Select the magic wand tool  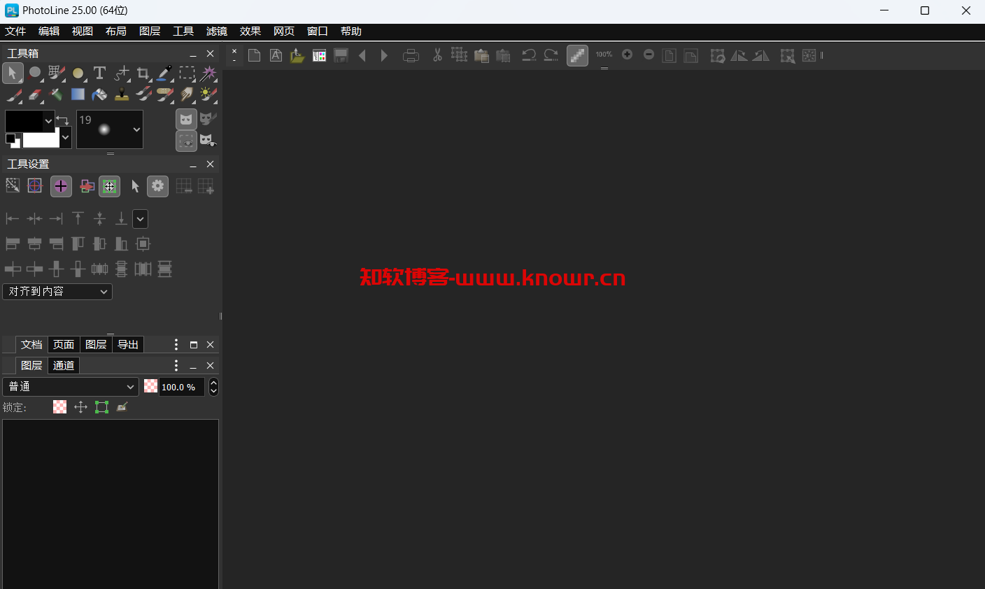click(x=208, y=73)
